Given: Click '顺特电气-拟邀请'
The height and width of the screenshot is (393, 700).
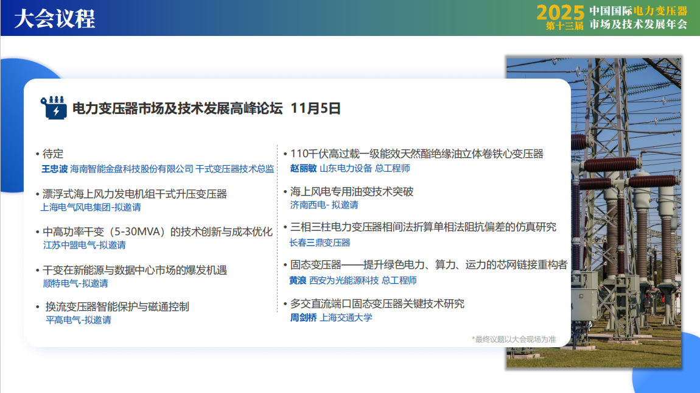Looking at the screenshot, I should coord(75,283).
